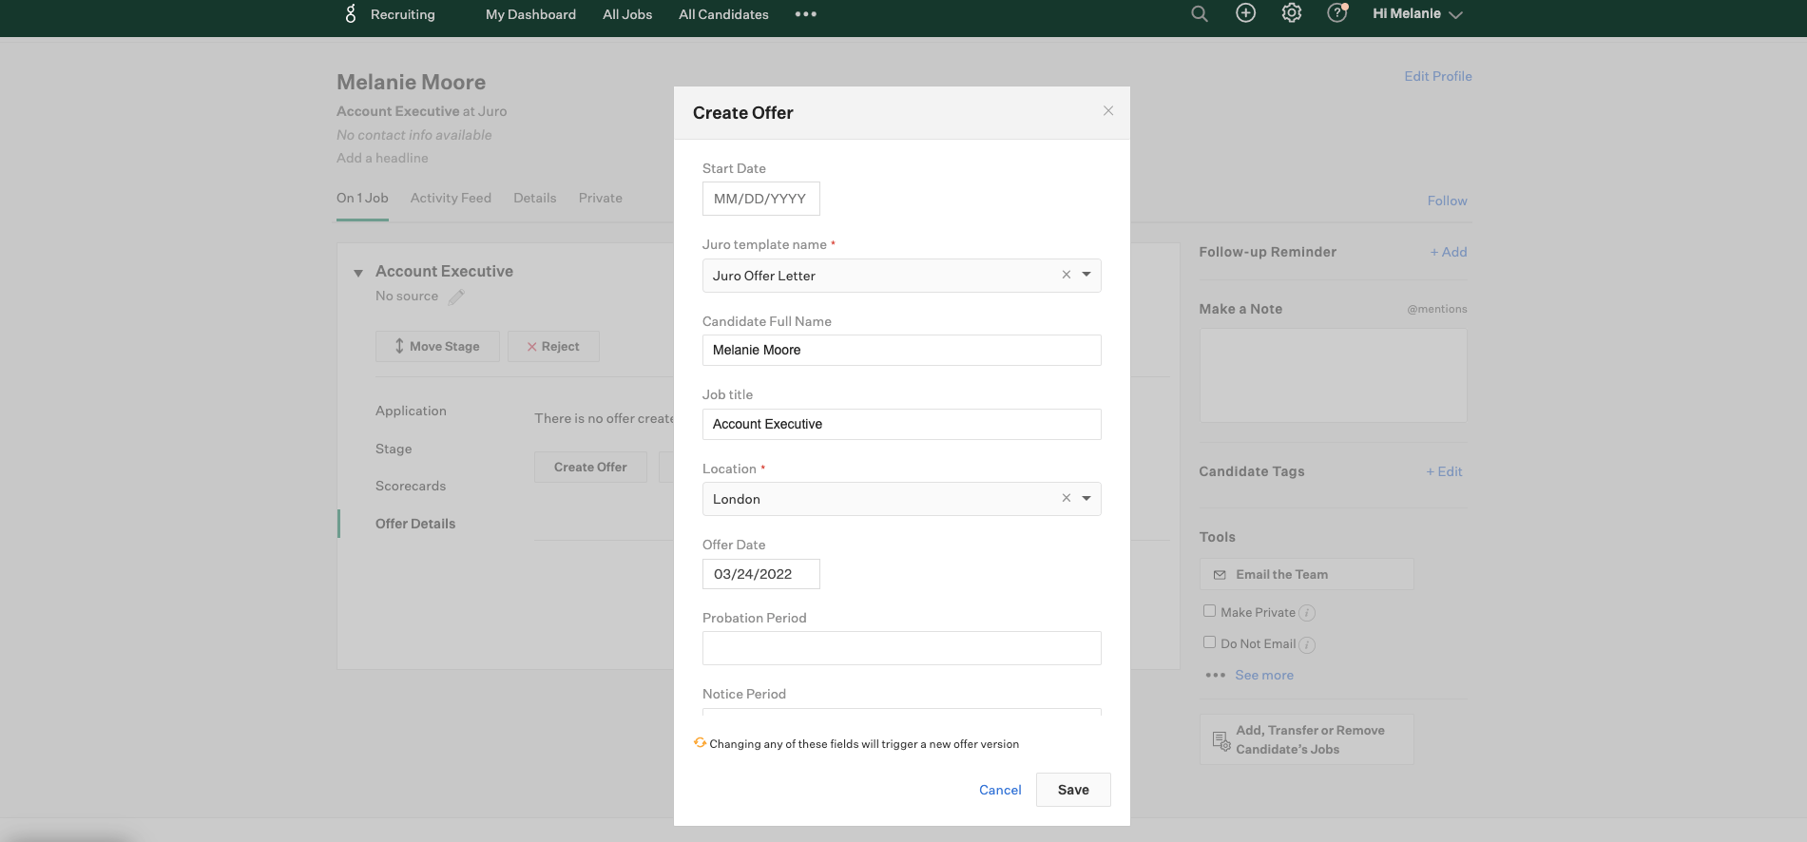1807x842 pixels.
Task: Switch to the Private tab
Action: (x=601, y=198)
